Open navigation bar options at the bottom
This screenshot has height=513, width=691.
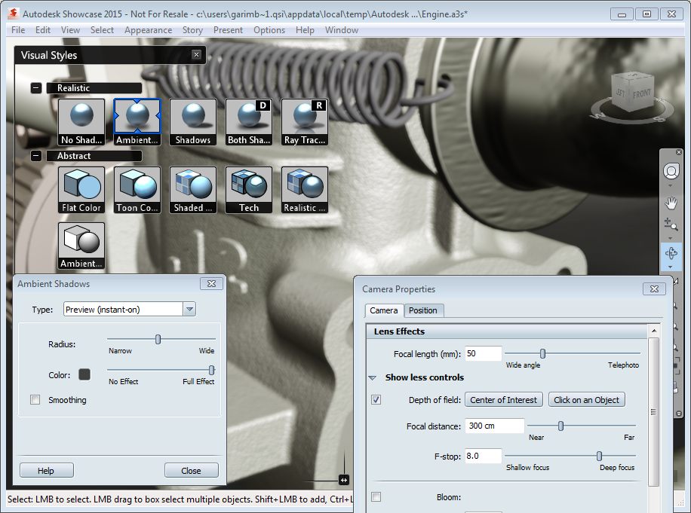click(x=679, y=414)
